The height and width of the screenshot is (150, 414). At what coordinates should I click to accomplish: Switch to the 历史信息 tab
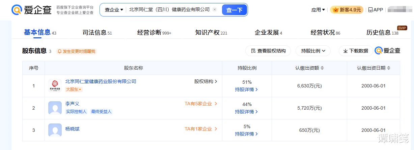point(382,33)
